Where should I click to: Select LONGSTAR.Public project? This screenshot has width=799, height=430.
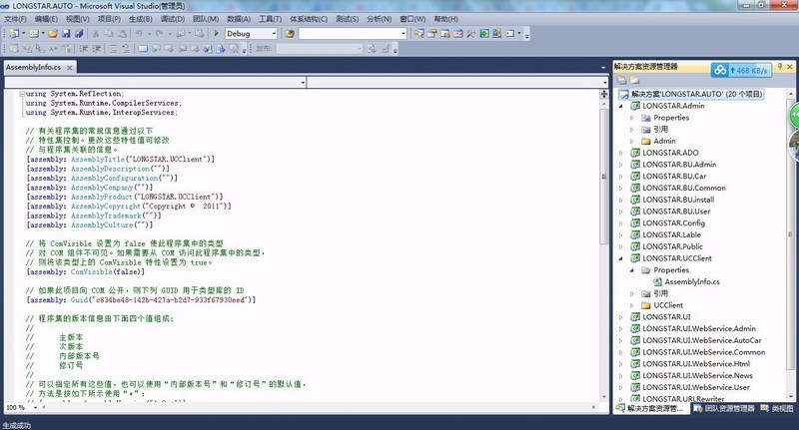[672, 246]
